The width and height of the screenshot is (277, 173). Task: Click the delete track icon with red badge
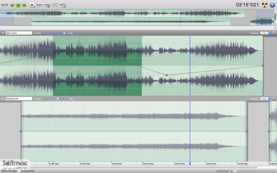pyautogui.click(x=47, y=5)
